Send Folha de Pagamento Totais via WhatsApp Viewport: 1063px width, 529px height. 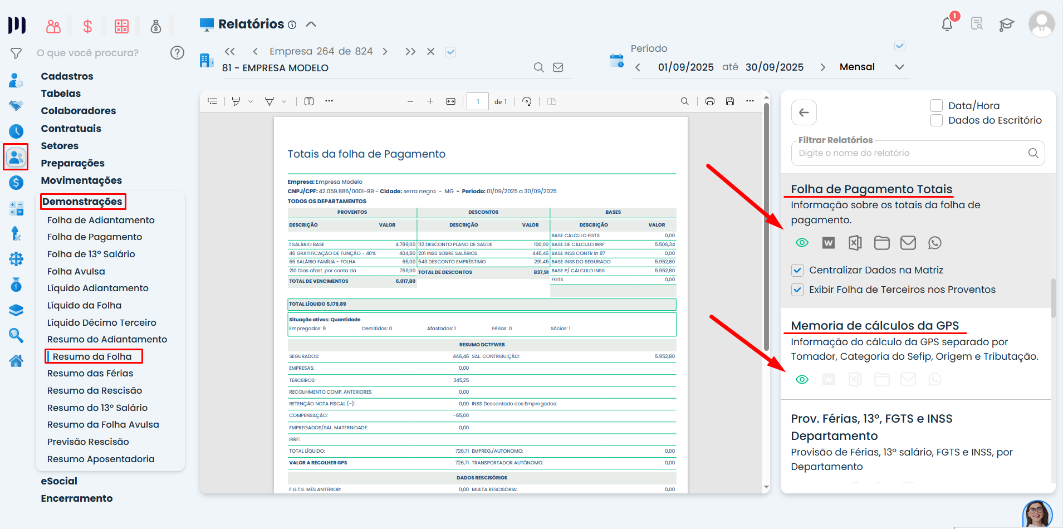(x=934, y=243)
